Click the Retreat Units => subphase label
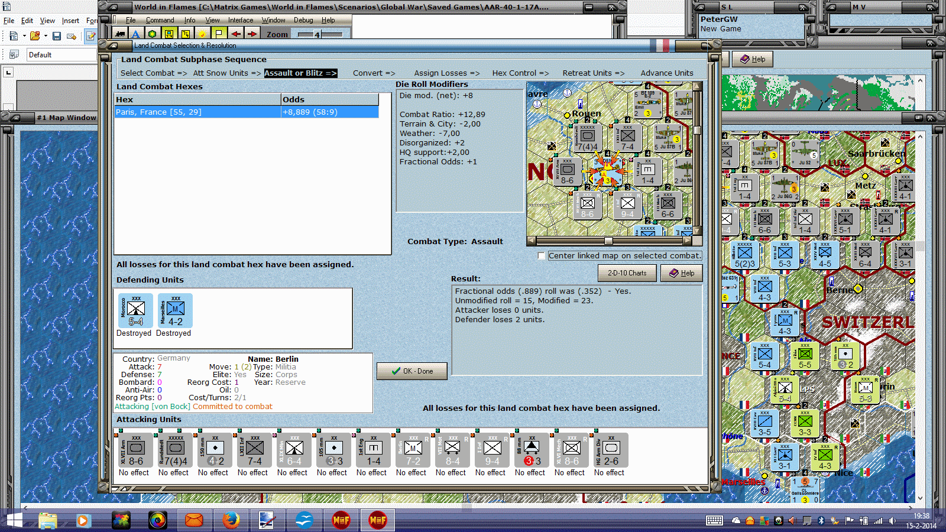 [x=593, y=73]
